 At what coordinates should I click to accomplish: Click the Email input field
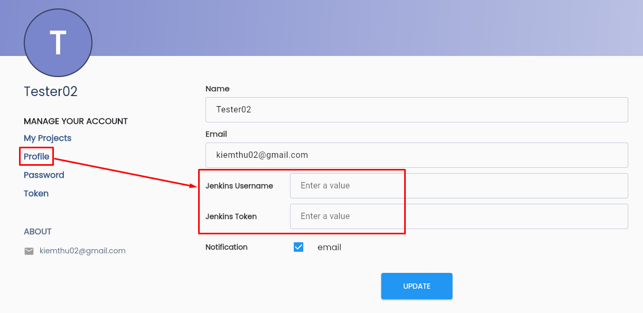click(x=417, y=155)
